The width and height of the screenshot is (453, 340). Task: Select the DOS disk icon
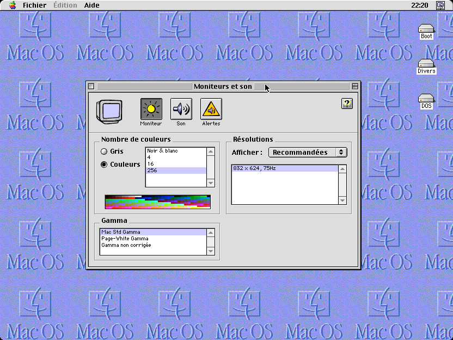coord(426,101)
